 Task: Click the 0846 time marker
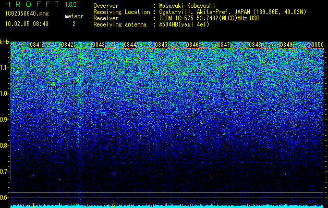pos(192,45)
